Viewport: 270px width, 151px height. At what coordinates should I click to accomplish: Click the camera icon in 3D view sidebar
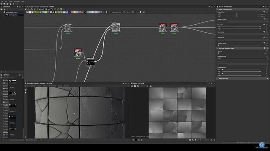(26, 90)
